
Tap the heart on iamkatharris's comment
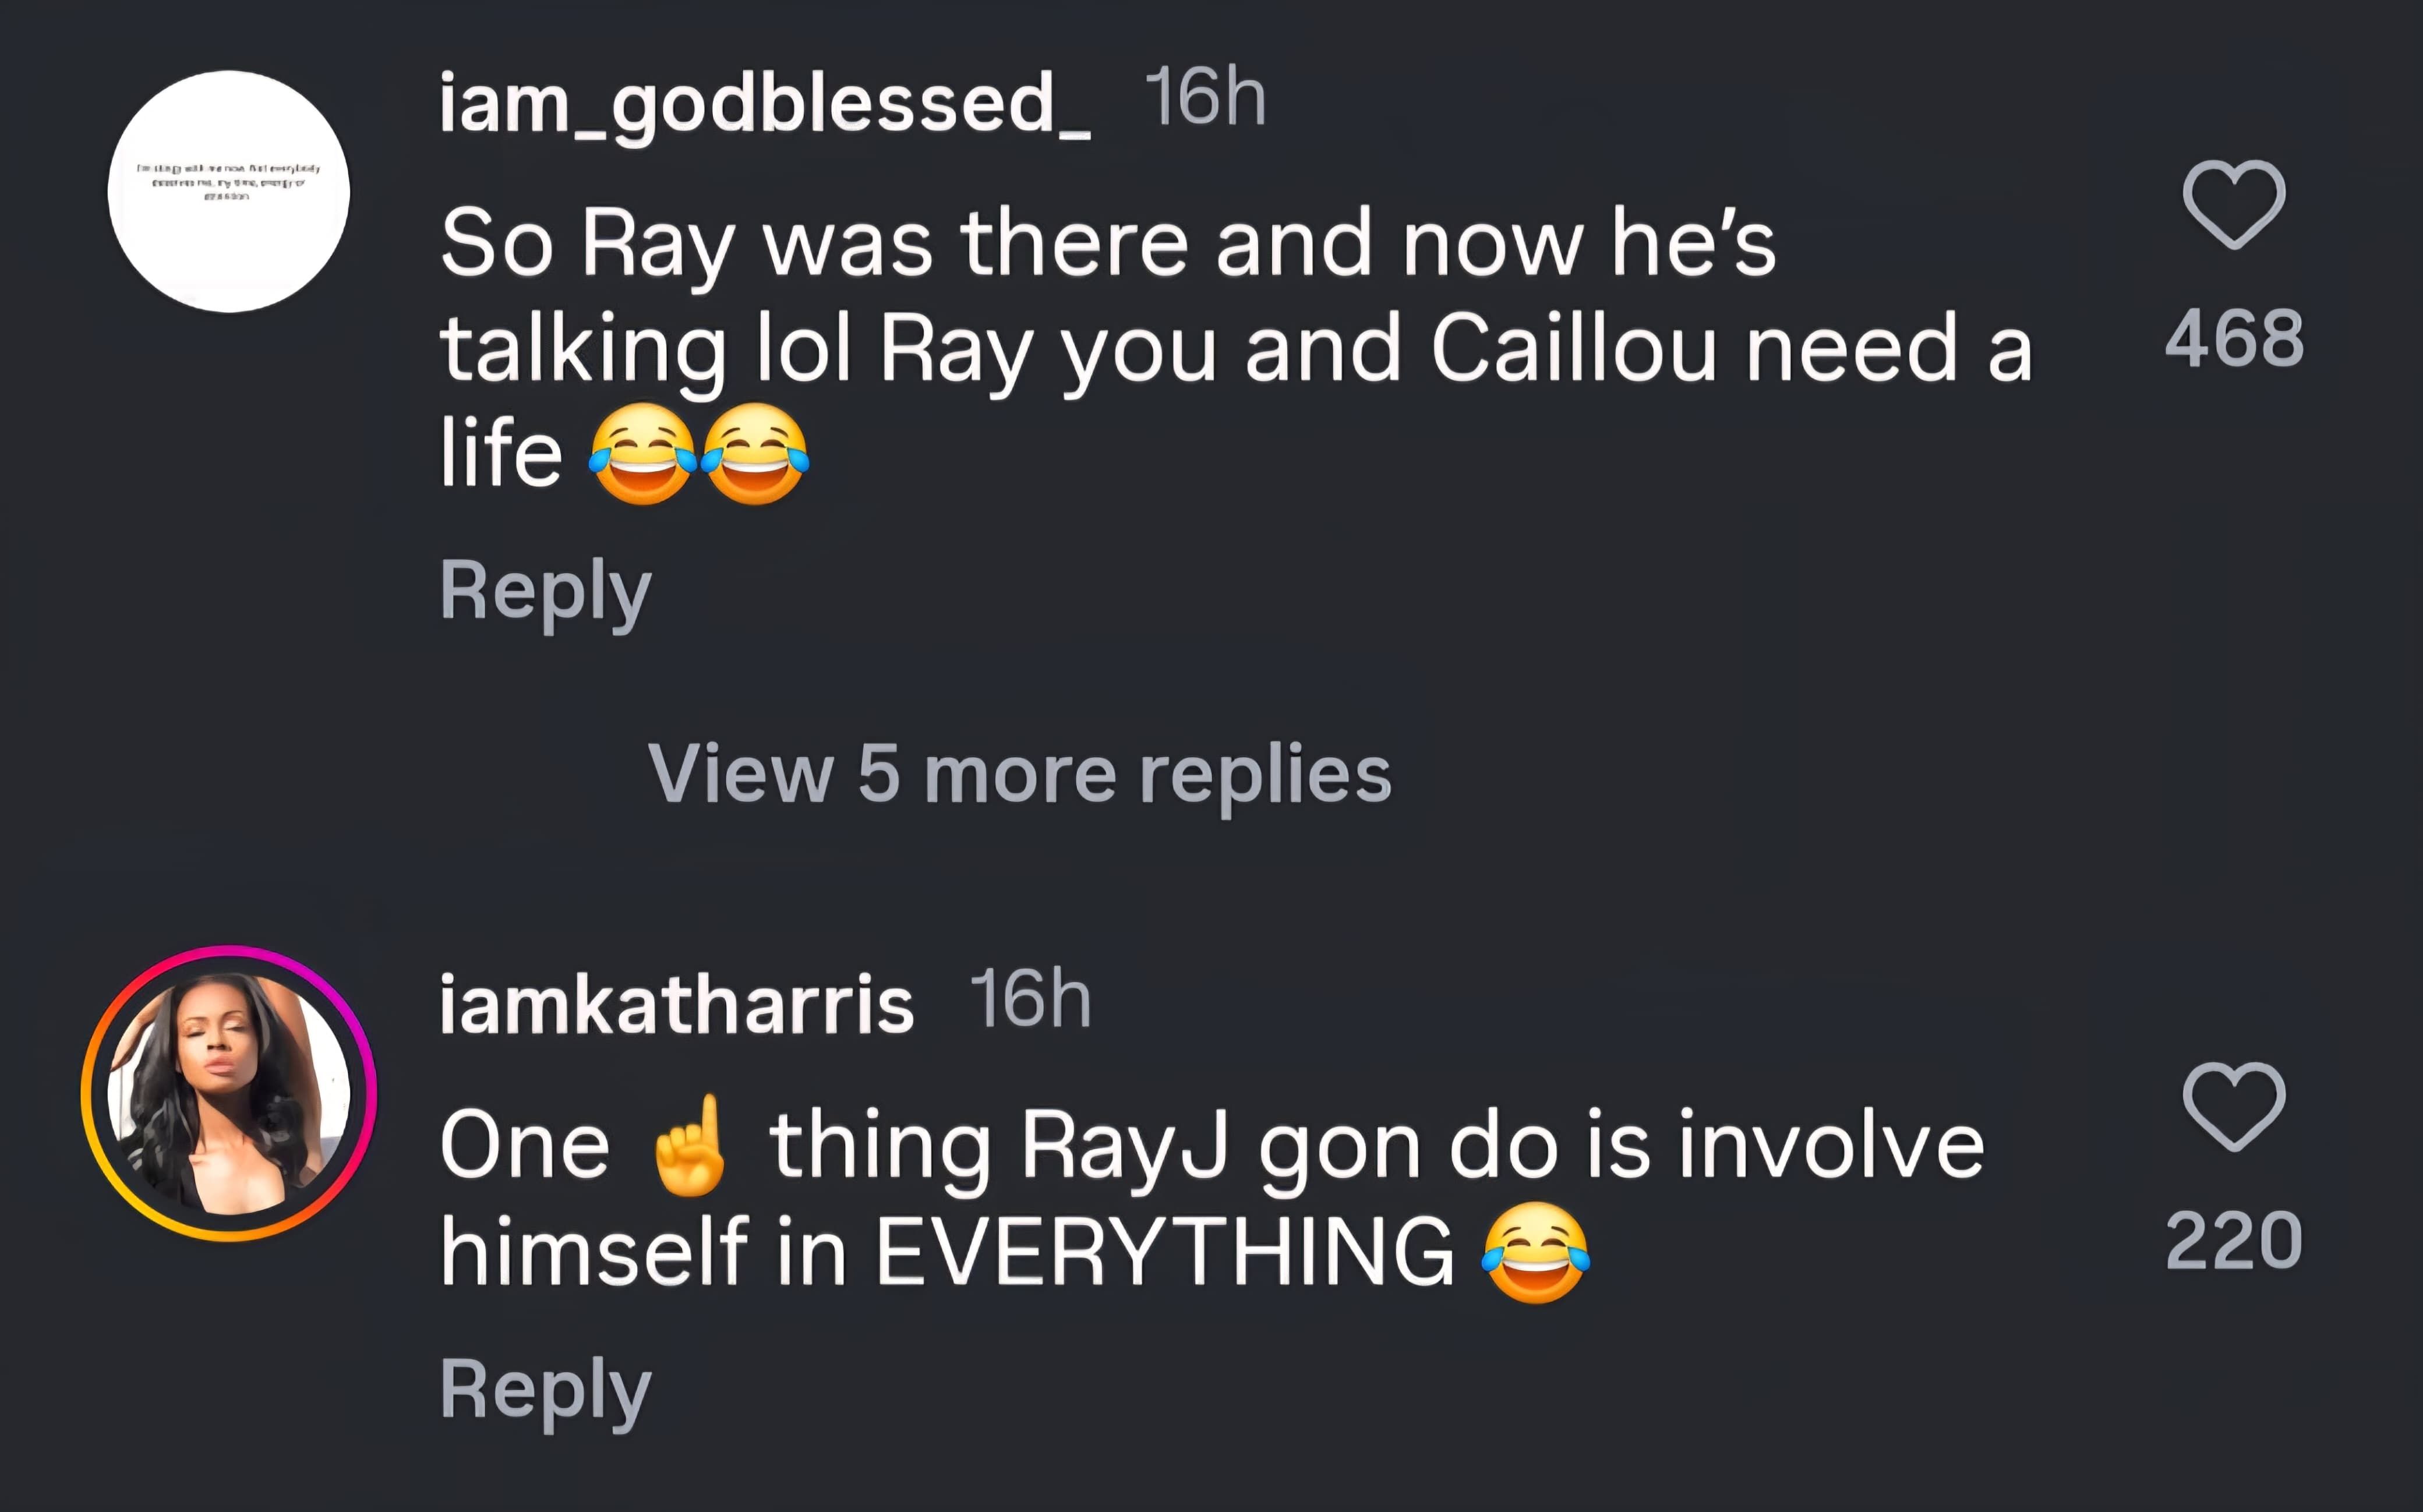pyautogui.click(x=2234, y=1106)
